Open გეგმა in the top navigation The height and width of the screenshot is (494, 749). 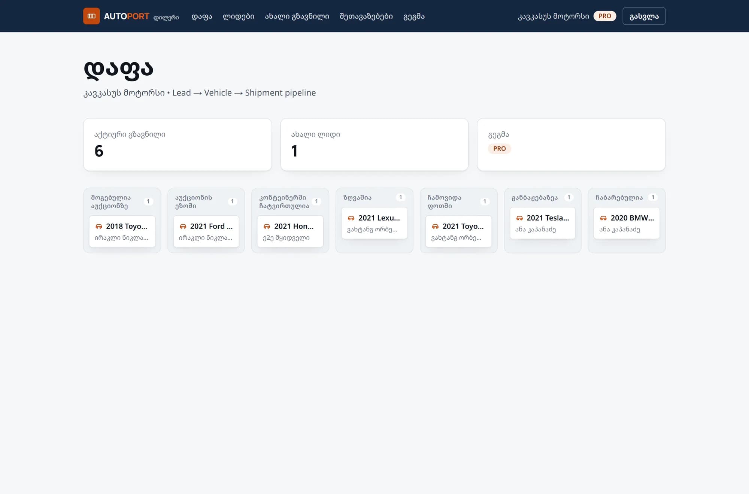[414, 16]
